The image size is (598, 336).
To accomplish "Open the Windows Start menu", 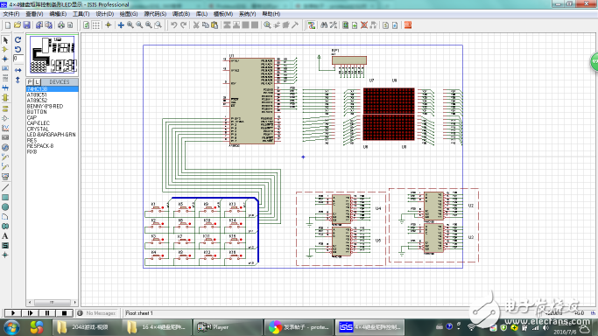I will tap(11, 327).
